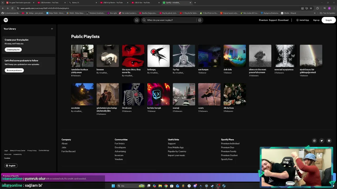
Task: Open the deli dolu playlist cover
Action: coord(235,56)
